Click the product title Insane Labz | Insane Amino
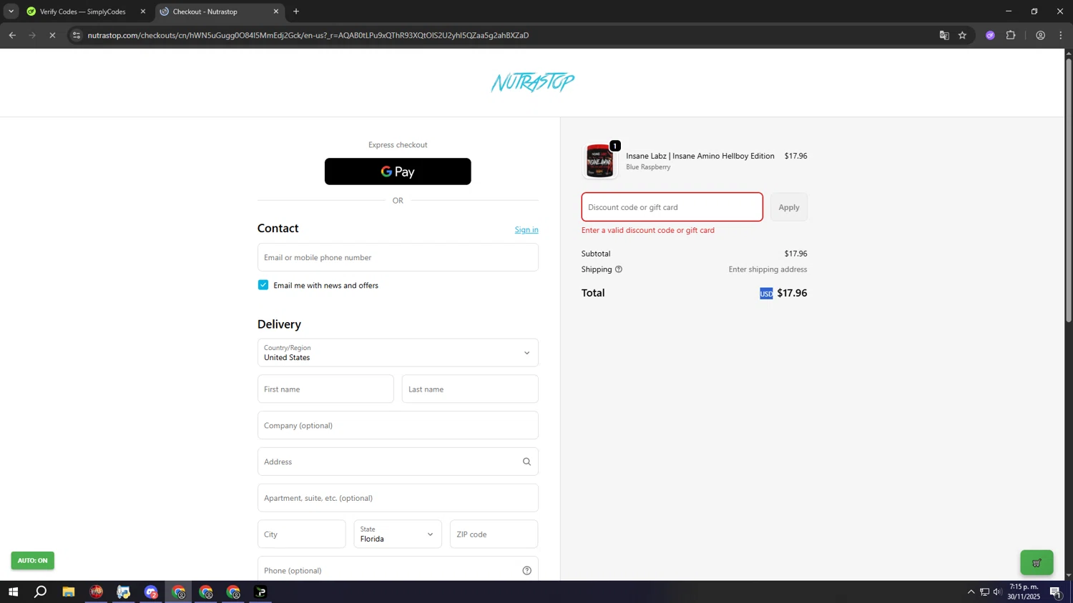The image size is (1073, 603). pyautogui.click(x=700, y=156)
